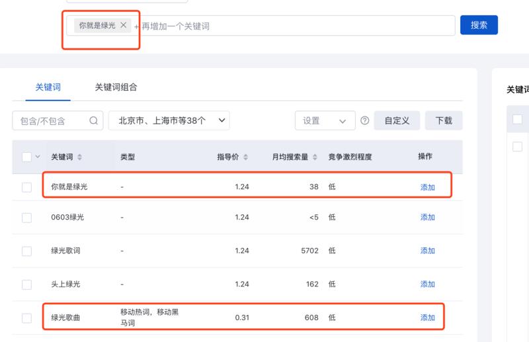Click the magnifier icon in filter field
This screenshot has height=342, width=529.
[93, 120]
